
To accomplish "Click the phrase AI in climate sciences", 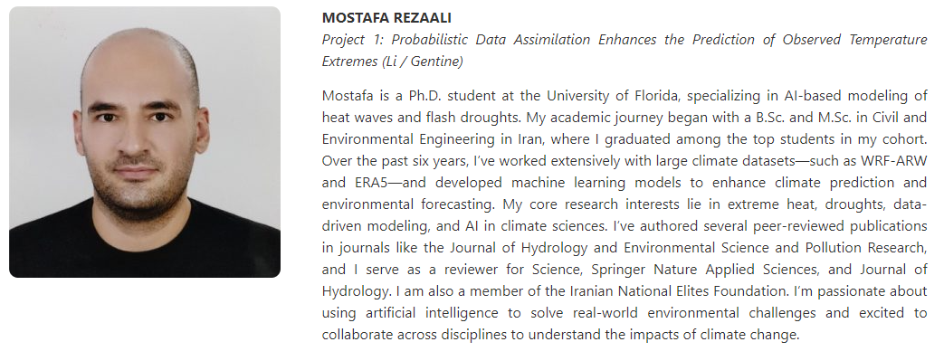I will tap(535, 225).
